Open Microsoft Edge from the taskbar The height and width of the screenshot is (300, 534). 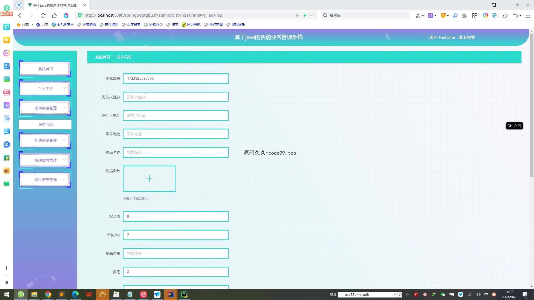pyautogui.click(x=75, y=294)
